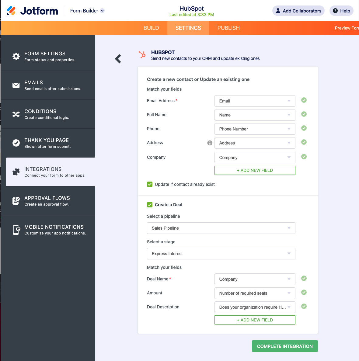Open the contact Company field dropdown
The height and width of the screenshot is (361, 359).
(x=255, y=158)
